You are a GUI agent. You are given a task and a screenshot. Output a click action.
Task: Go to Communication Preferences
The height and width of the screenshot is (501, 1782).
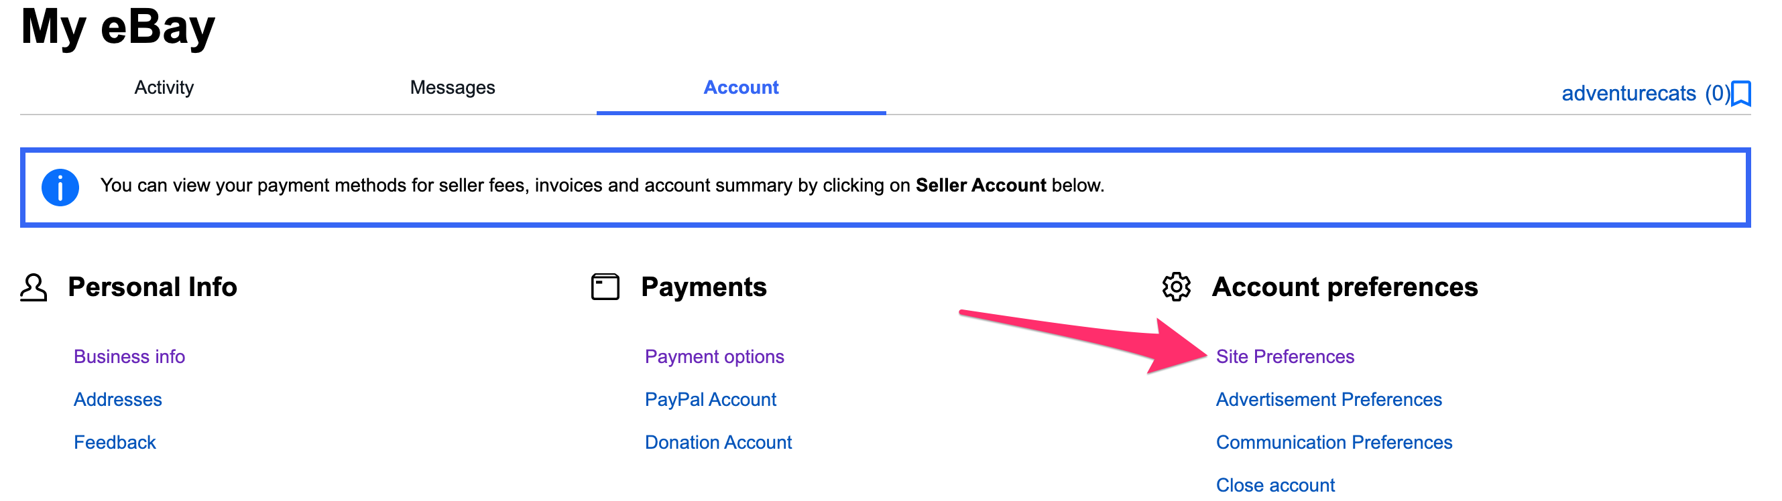point(1333,442)
